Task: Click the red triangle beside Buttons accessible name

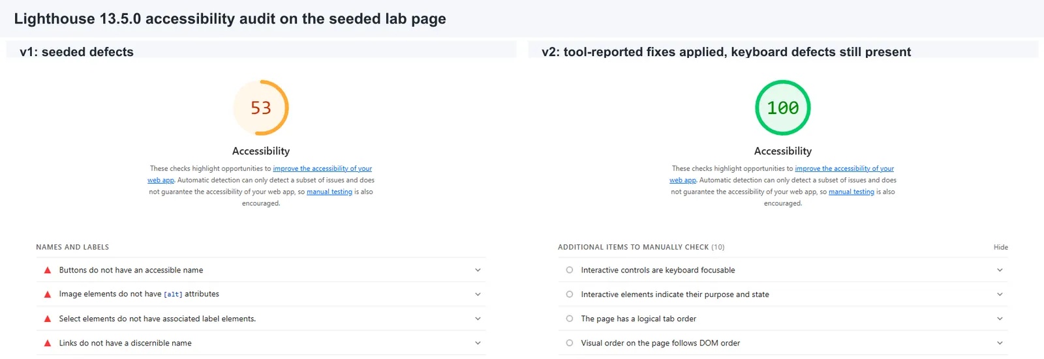Action: click(x=48, y=270)
